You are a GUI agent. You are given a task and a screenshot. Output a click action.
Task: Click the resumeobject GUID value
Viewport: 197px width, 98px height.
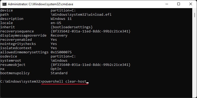tap(91, 65)
